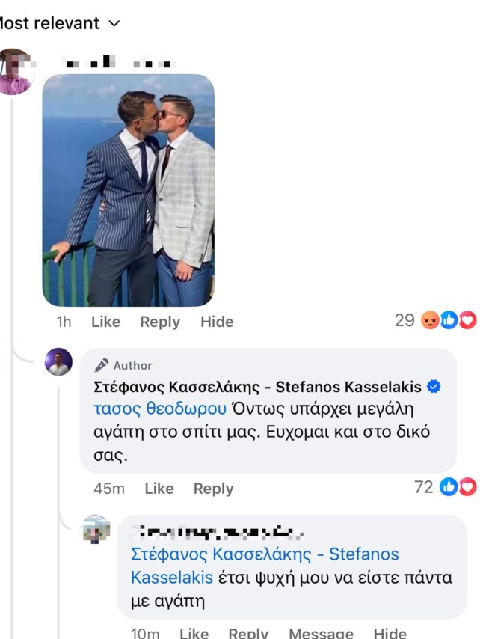Like the author's 45m reply

[x=159, y=489]
